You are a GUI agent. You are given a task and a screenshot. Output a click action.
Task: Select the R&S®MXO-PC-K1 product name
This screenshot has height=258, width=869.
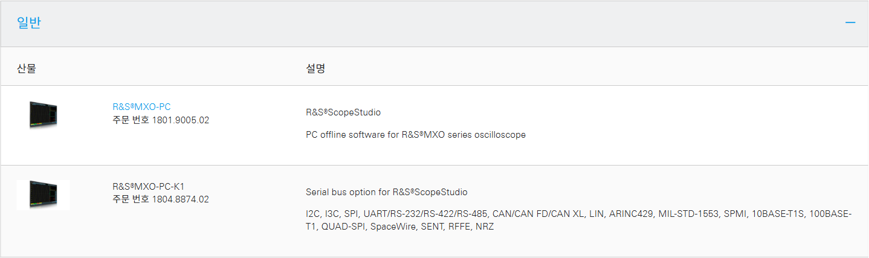click(148, 186)
